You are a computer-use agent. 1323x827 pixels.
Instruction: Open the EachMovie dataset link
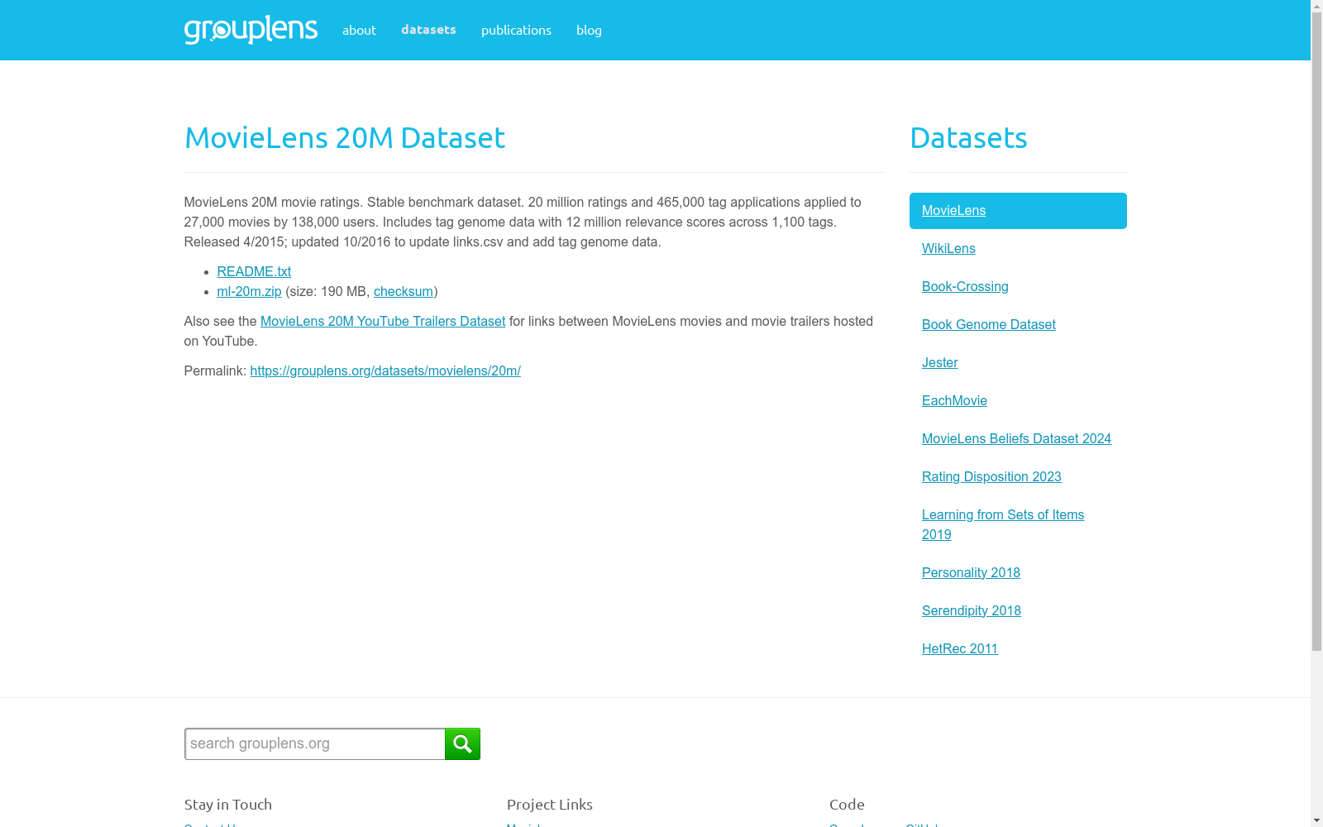click(x=954, y=400)
